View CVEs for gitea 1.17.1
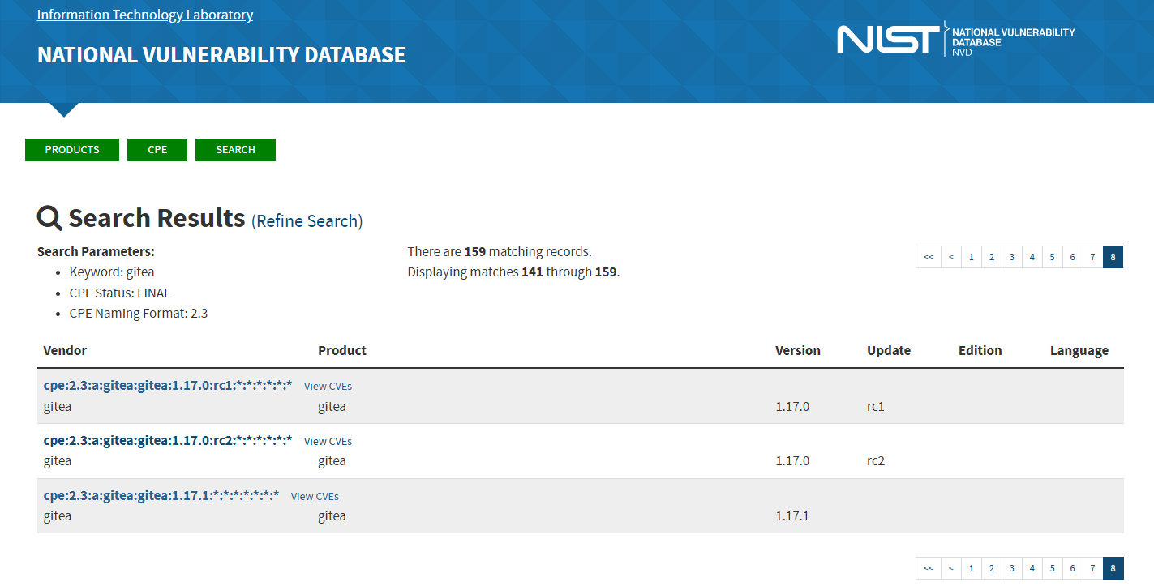The width and height of the screenshot is (1154, 586). 315,497
